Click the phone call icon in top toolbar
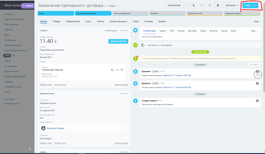Screen dimensions: 265x154 (x=194, y=5)
